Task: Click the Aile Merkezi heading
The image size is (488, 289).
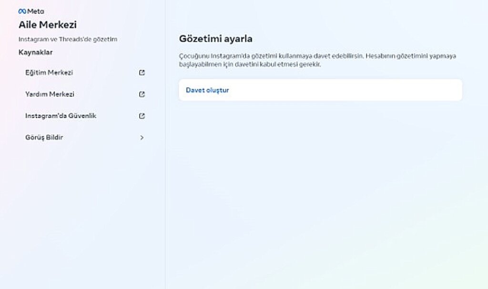Action: click(48, 25)
